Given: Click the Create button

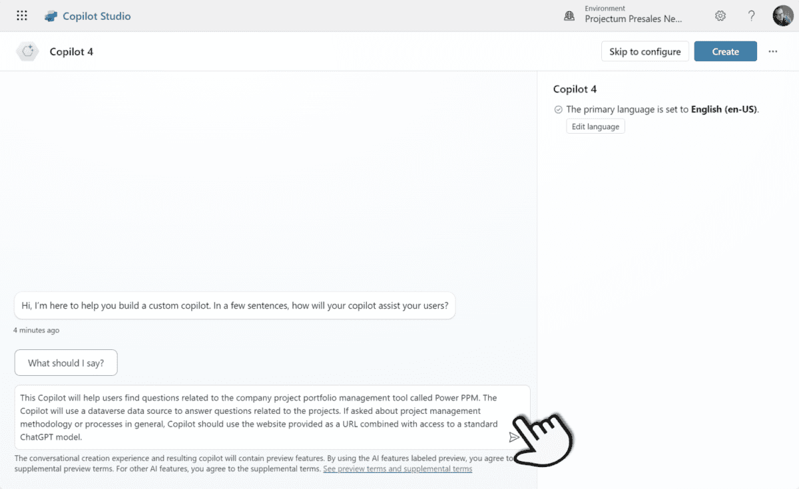Looking at the screenshot, I should pyautogui.click(x=725, y=51).
